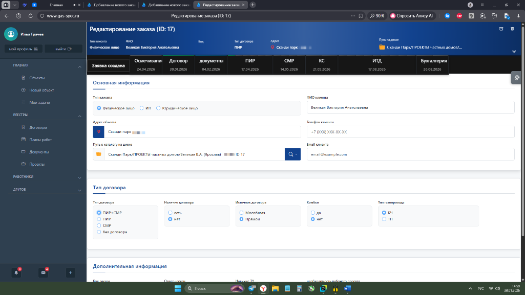Click the plus button at sidebar bottom

[x=70, y=273]
